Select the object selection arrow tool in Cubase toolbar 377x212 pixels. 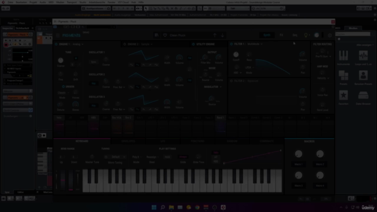coord(145,8)
